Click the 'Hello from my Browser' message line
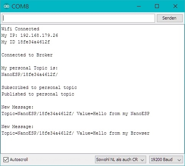This screenshot has height=166, width=185. [x=75, y=133]
